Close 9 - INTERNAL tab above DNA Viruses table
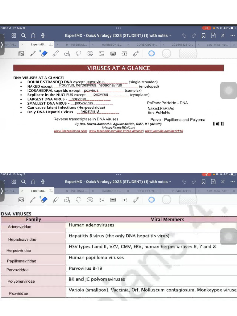The width and height of the screenshot is (237, 316). [x=57, y=191]
